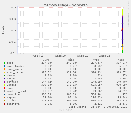Viewport: 131px width, 113px height.
Task: Click the 'Last update' timestamp text
Action: click(x=98, y=107)
